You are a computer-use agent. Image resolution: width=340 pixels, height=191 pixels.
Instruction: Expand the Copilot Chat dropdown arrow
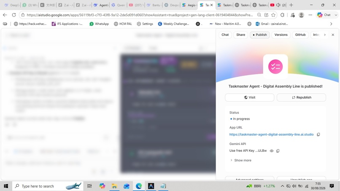pyautogui.click(x=336, y=15)
